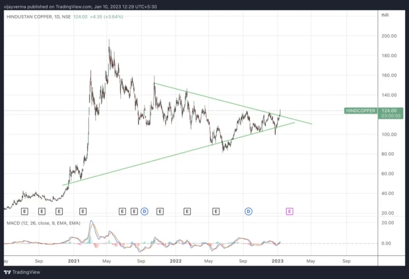Click the 124.00 current price label
The height and width of the screenshot is (279, 409).
[388, 111]
